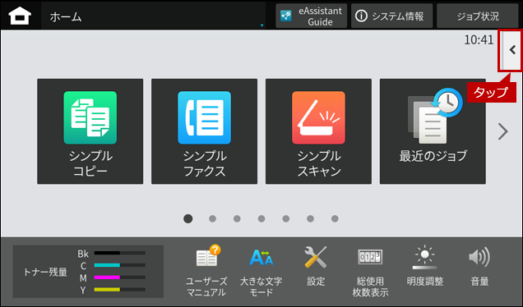Open Job Status (ジョブ状況)

point(478,16)
